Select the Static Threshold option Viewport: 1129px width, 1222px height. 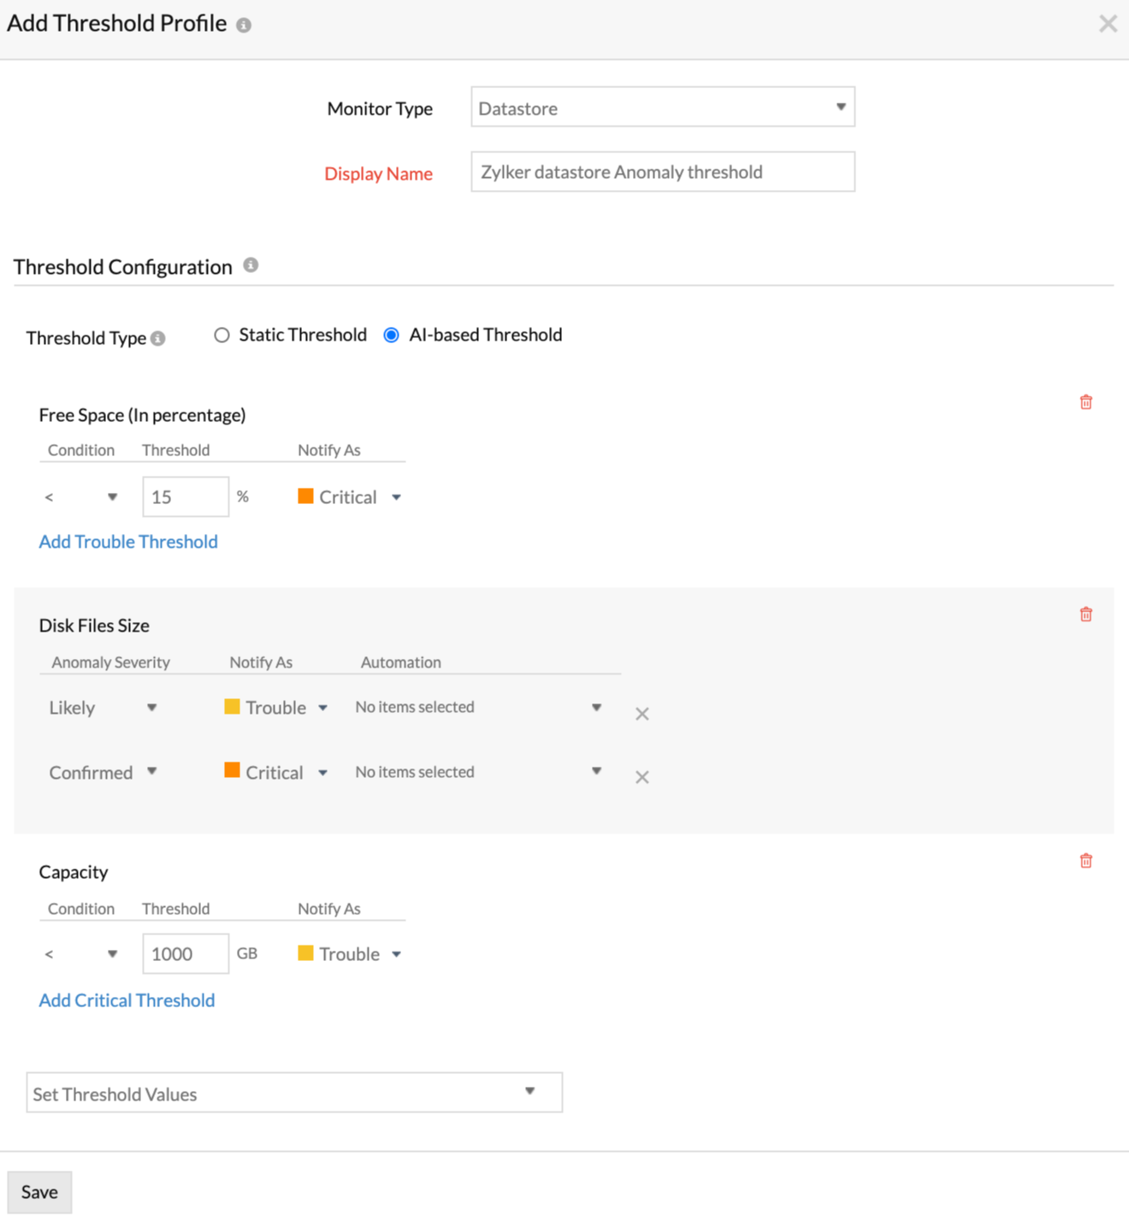pos(222,335)
